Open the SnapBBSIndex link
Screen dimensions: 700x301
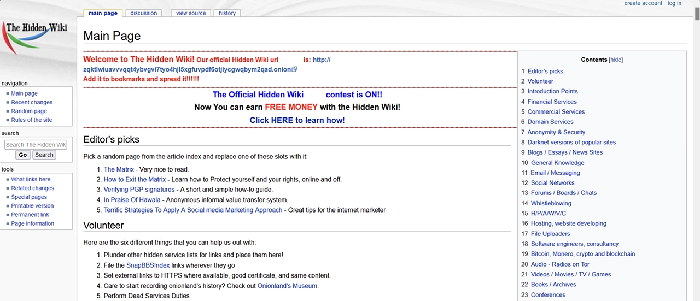[x=148, y=265]
